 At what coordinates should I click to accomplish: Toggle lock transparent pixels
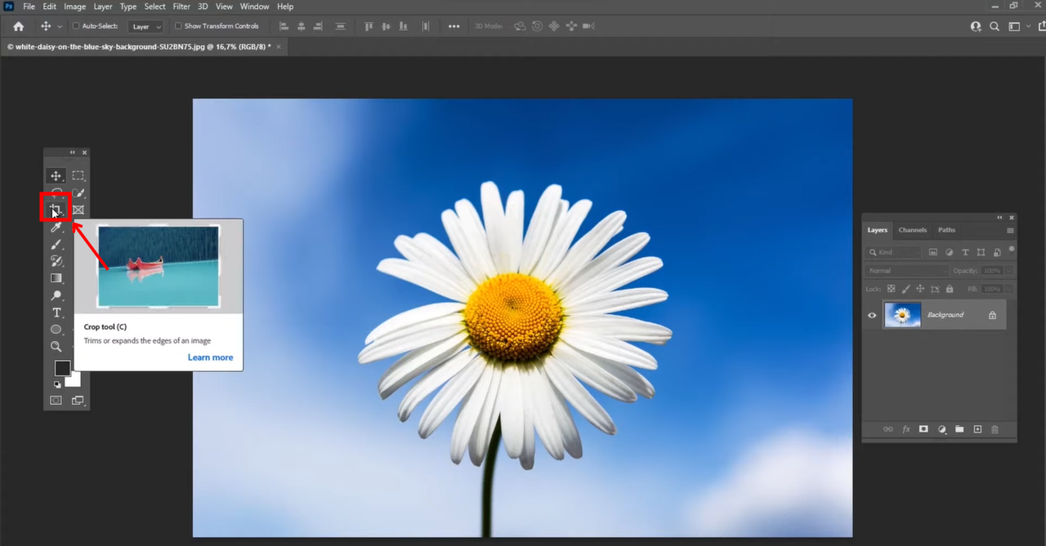click(892, 289)
